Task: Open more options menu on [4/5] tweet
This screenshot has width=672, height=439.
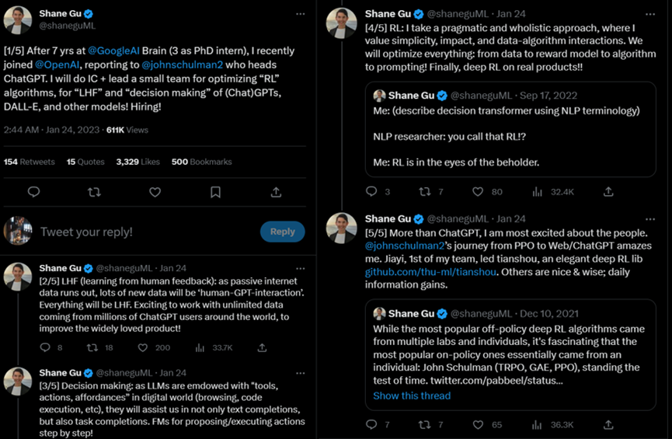Action: (649, 14)
